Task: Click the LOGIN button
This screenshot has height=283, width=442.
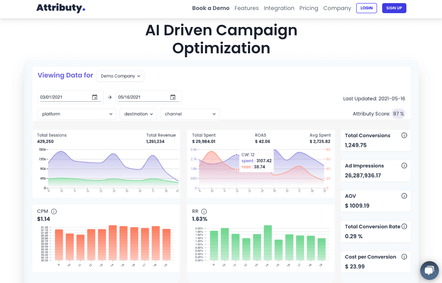Action: (x=367, y=8)
